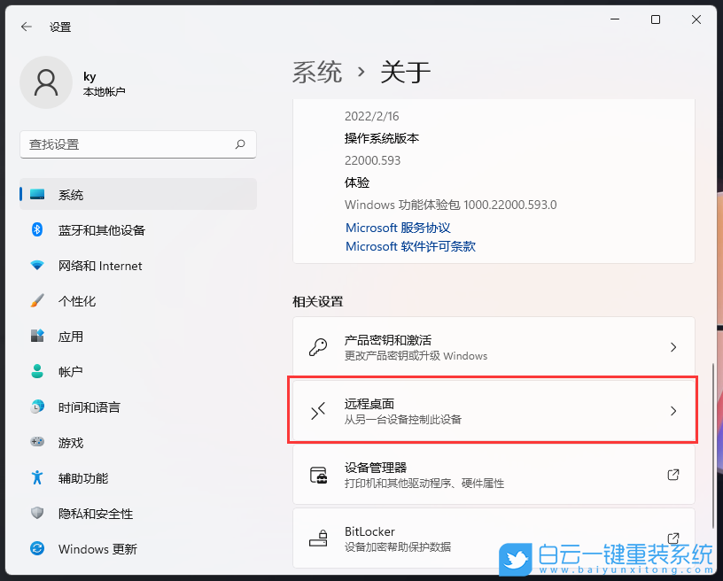Open 设备管理器 via external link arrow

coord(672,474)
